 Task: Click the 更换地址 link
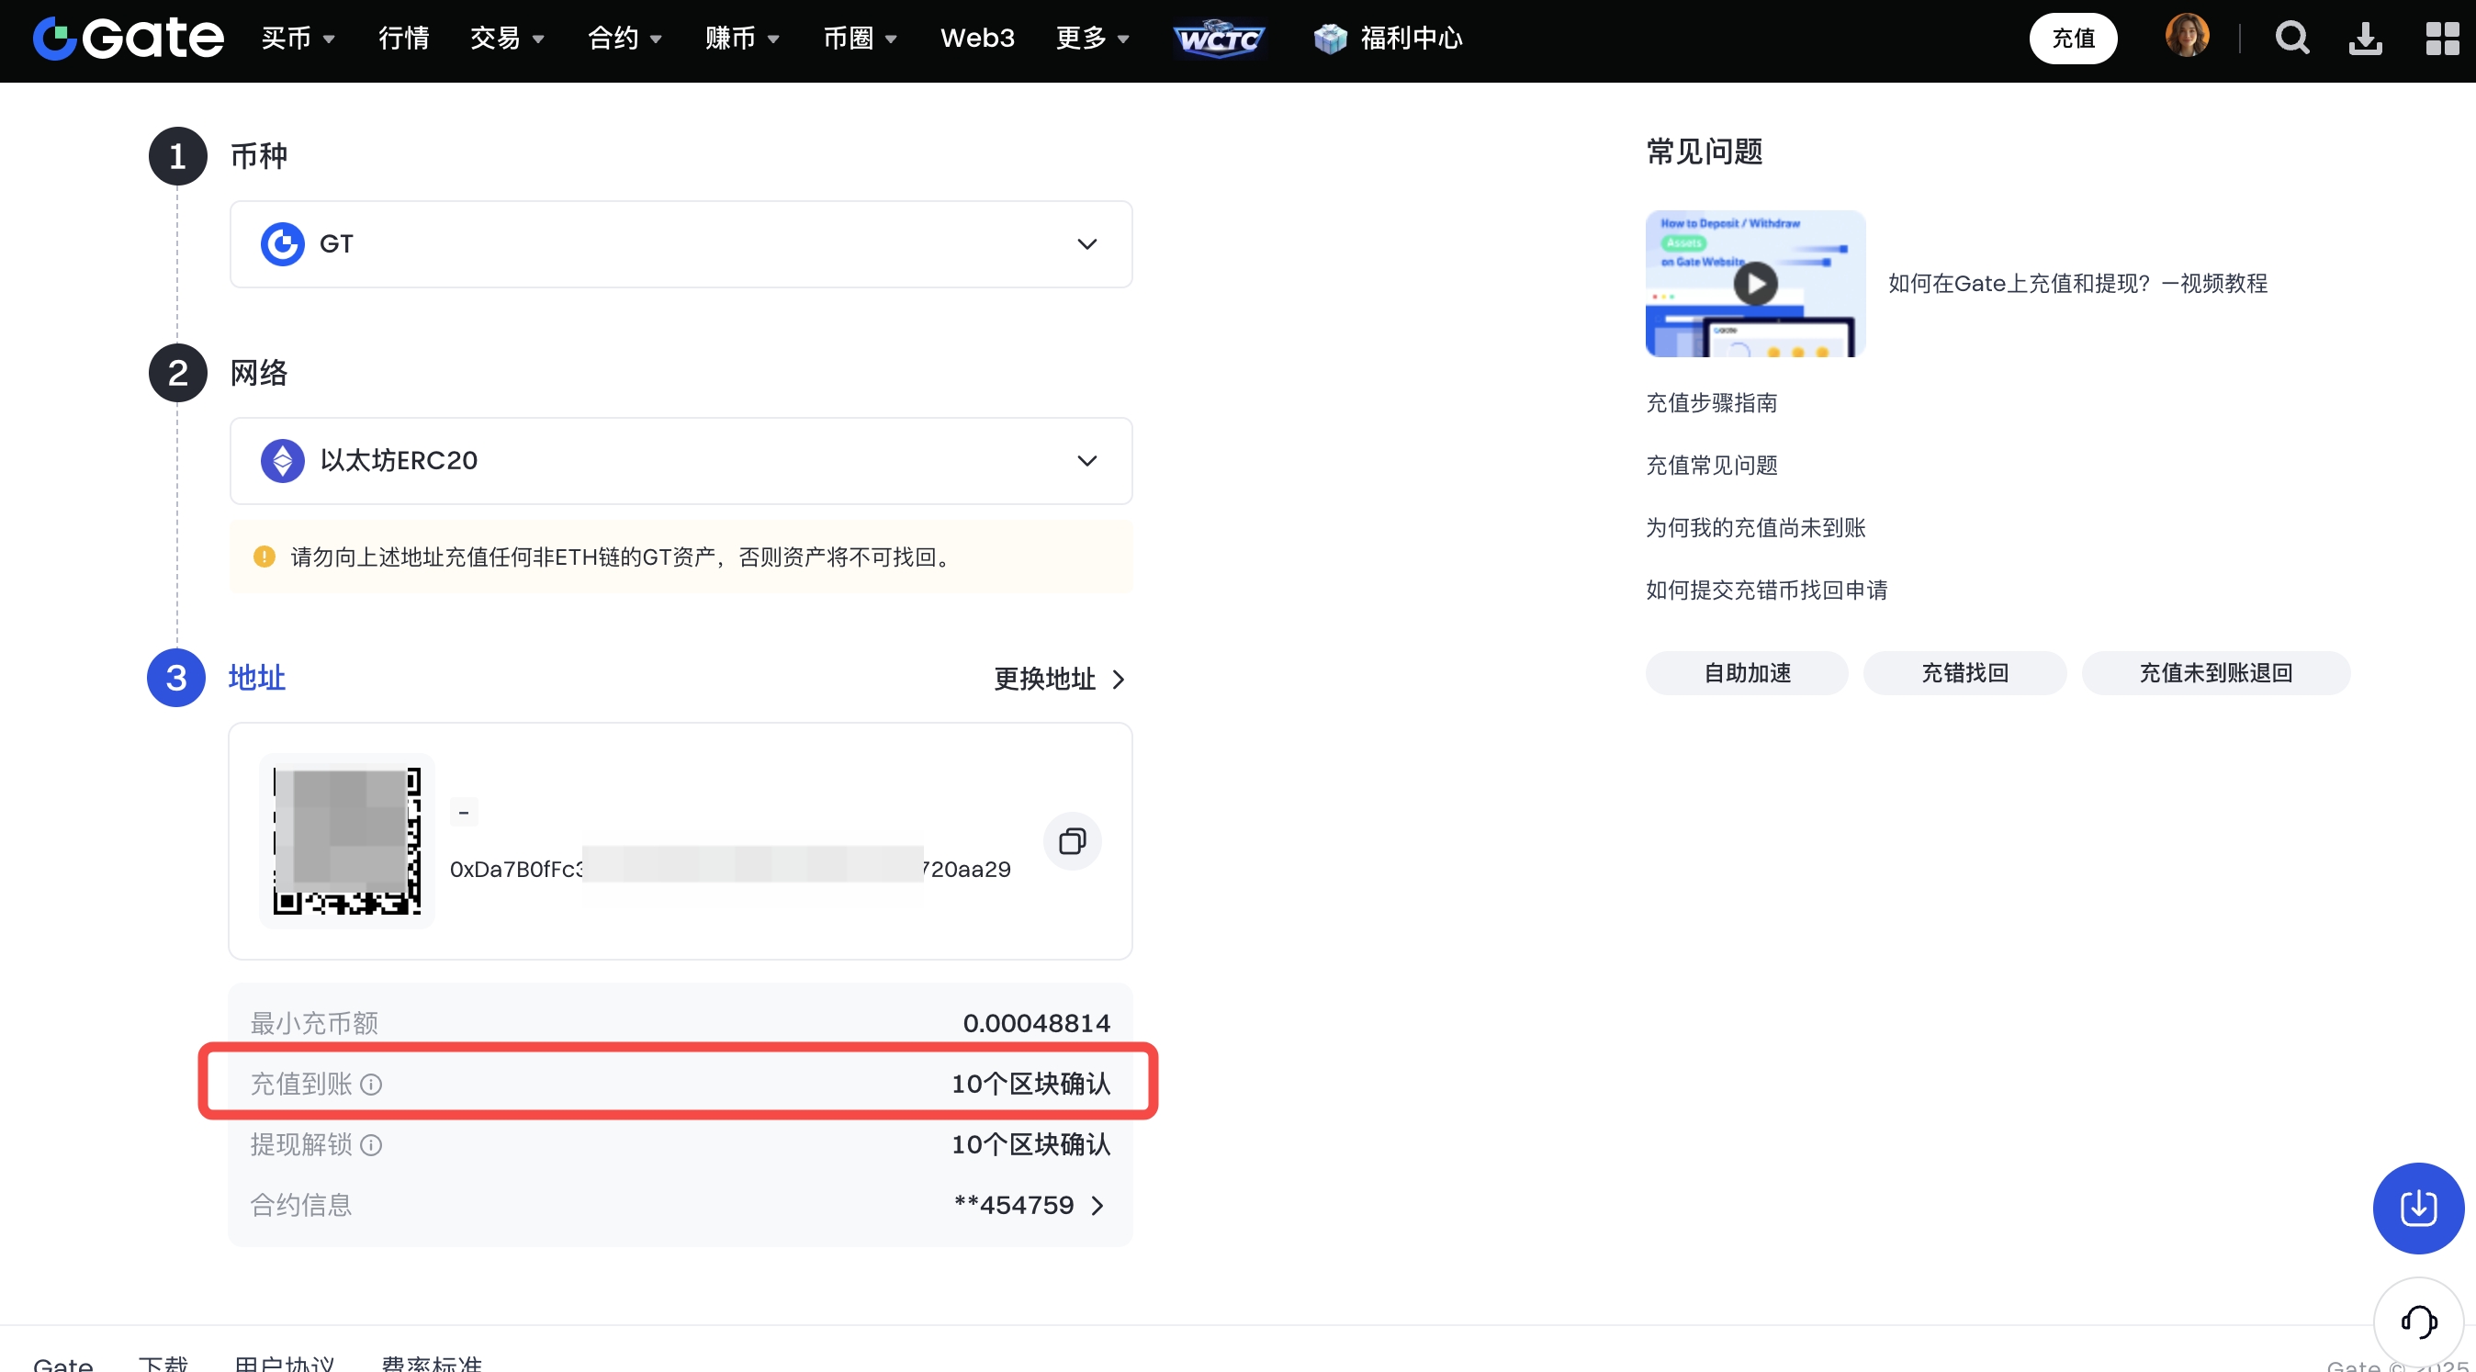coord(1058,680)
